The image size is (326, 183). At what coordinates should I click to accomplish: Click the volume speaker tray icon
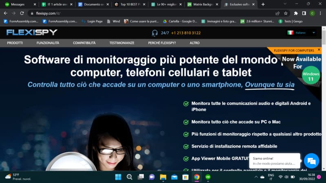click(x=286, y=177)
